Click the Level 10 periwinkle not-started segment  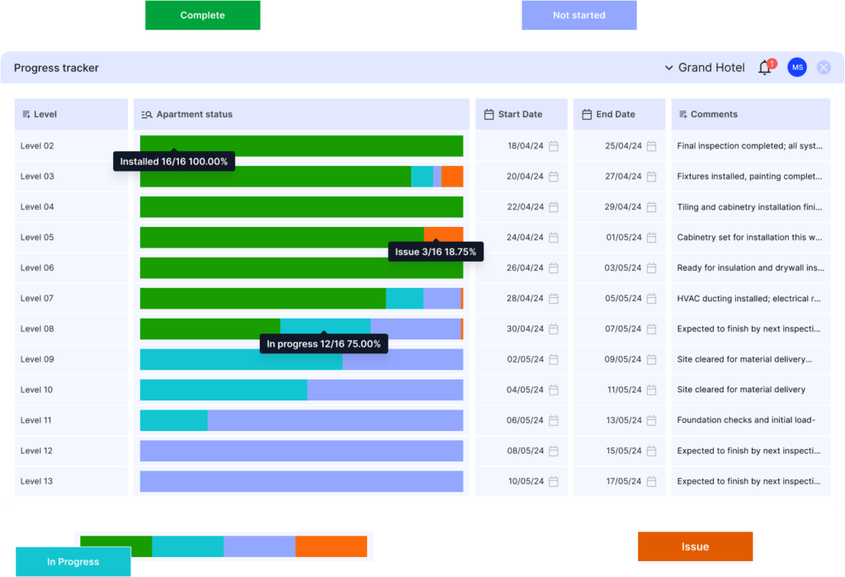click(385, 390)
